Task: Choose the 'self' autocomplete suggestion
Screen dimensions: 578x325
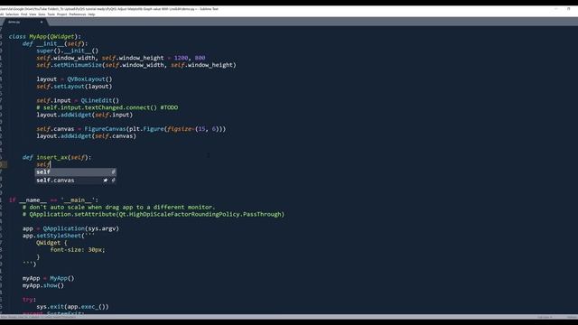Action: (x=76, y=172)
